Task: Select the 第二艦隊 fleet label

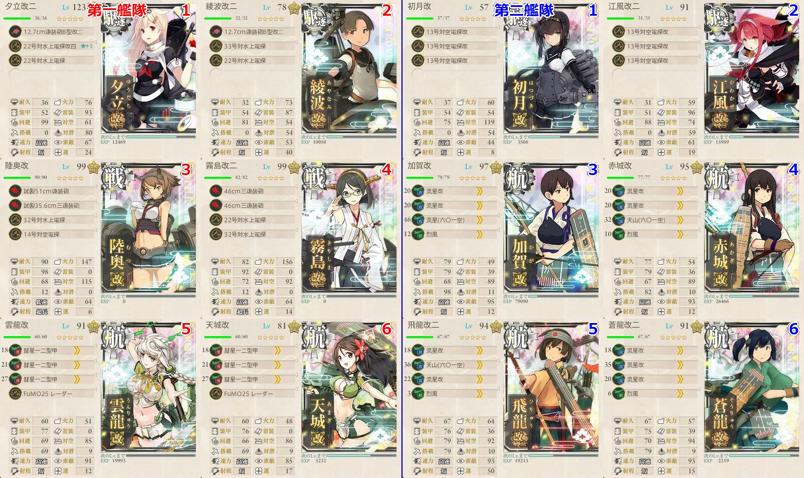Action: pos(524,10)
